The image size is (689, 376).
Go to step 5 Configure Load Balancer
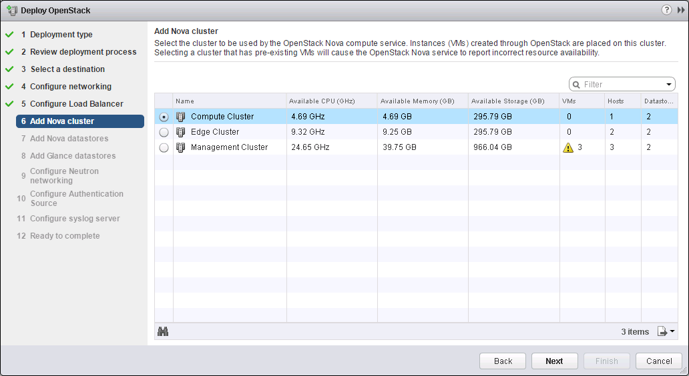(76, 104)
